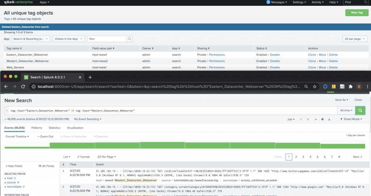This screenshot has height=196, width=371.
Task: View site information icon in address bar
Action: pos(34,86)
